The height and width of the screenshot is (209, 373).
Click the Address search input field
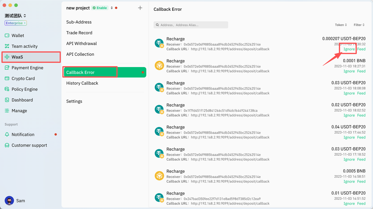pyautogui.click(x=191, y=25)
